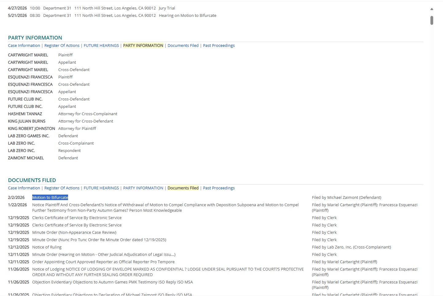The image size is (443, 296).
Task: Go to PARTY INFORMATION from Documents Filed section
Action: tap(143, 188)
